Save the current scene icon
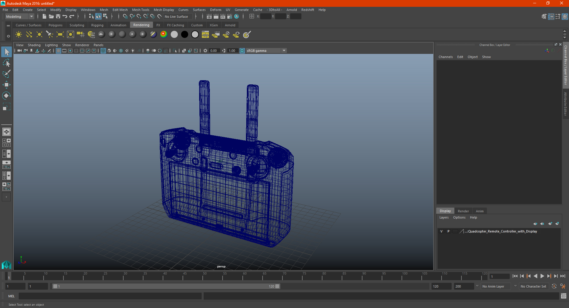 point(58,17)
